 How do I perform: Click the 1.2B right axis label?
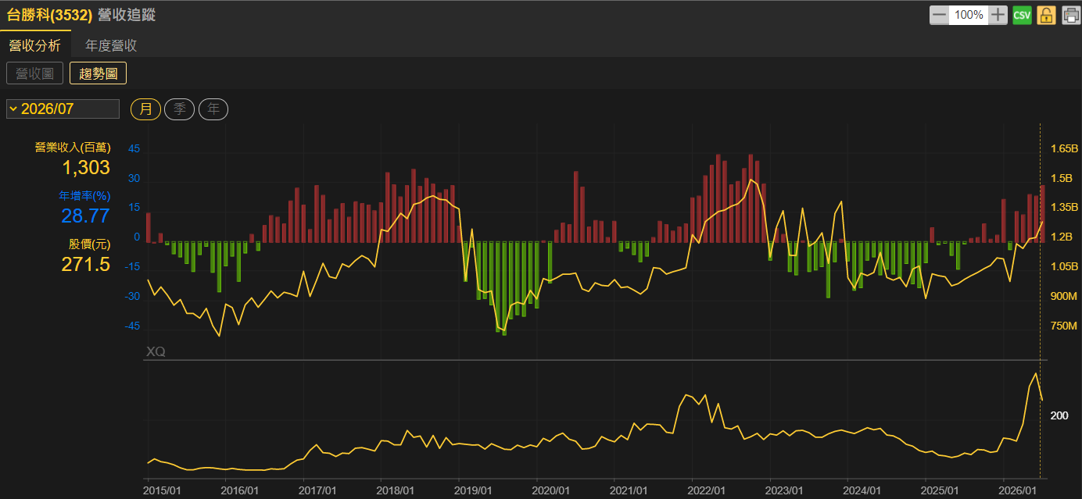point(1062,237)
